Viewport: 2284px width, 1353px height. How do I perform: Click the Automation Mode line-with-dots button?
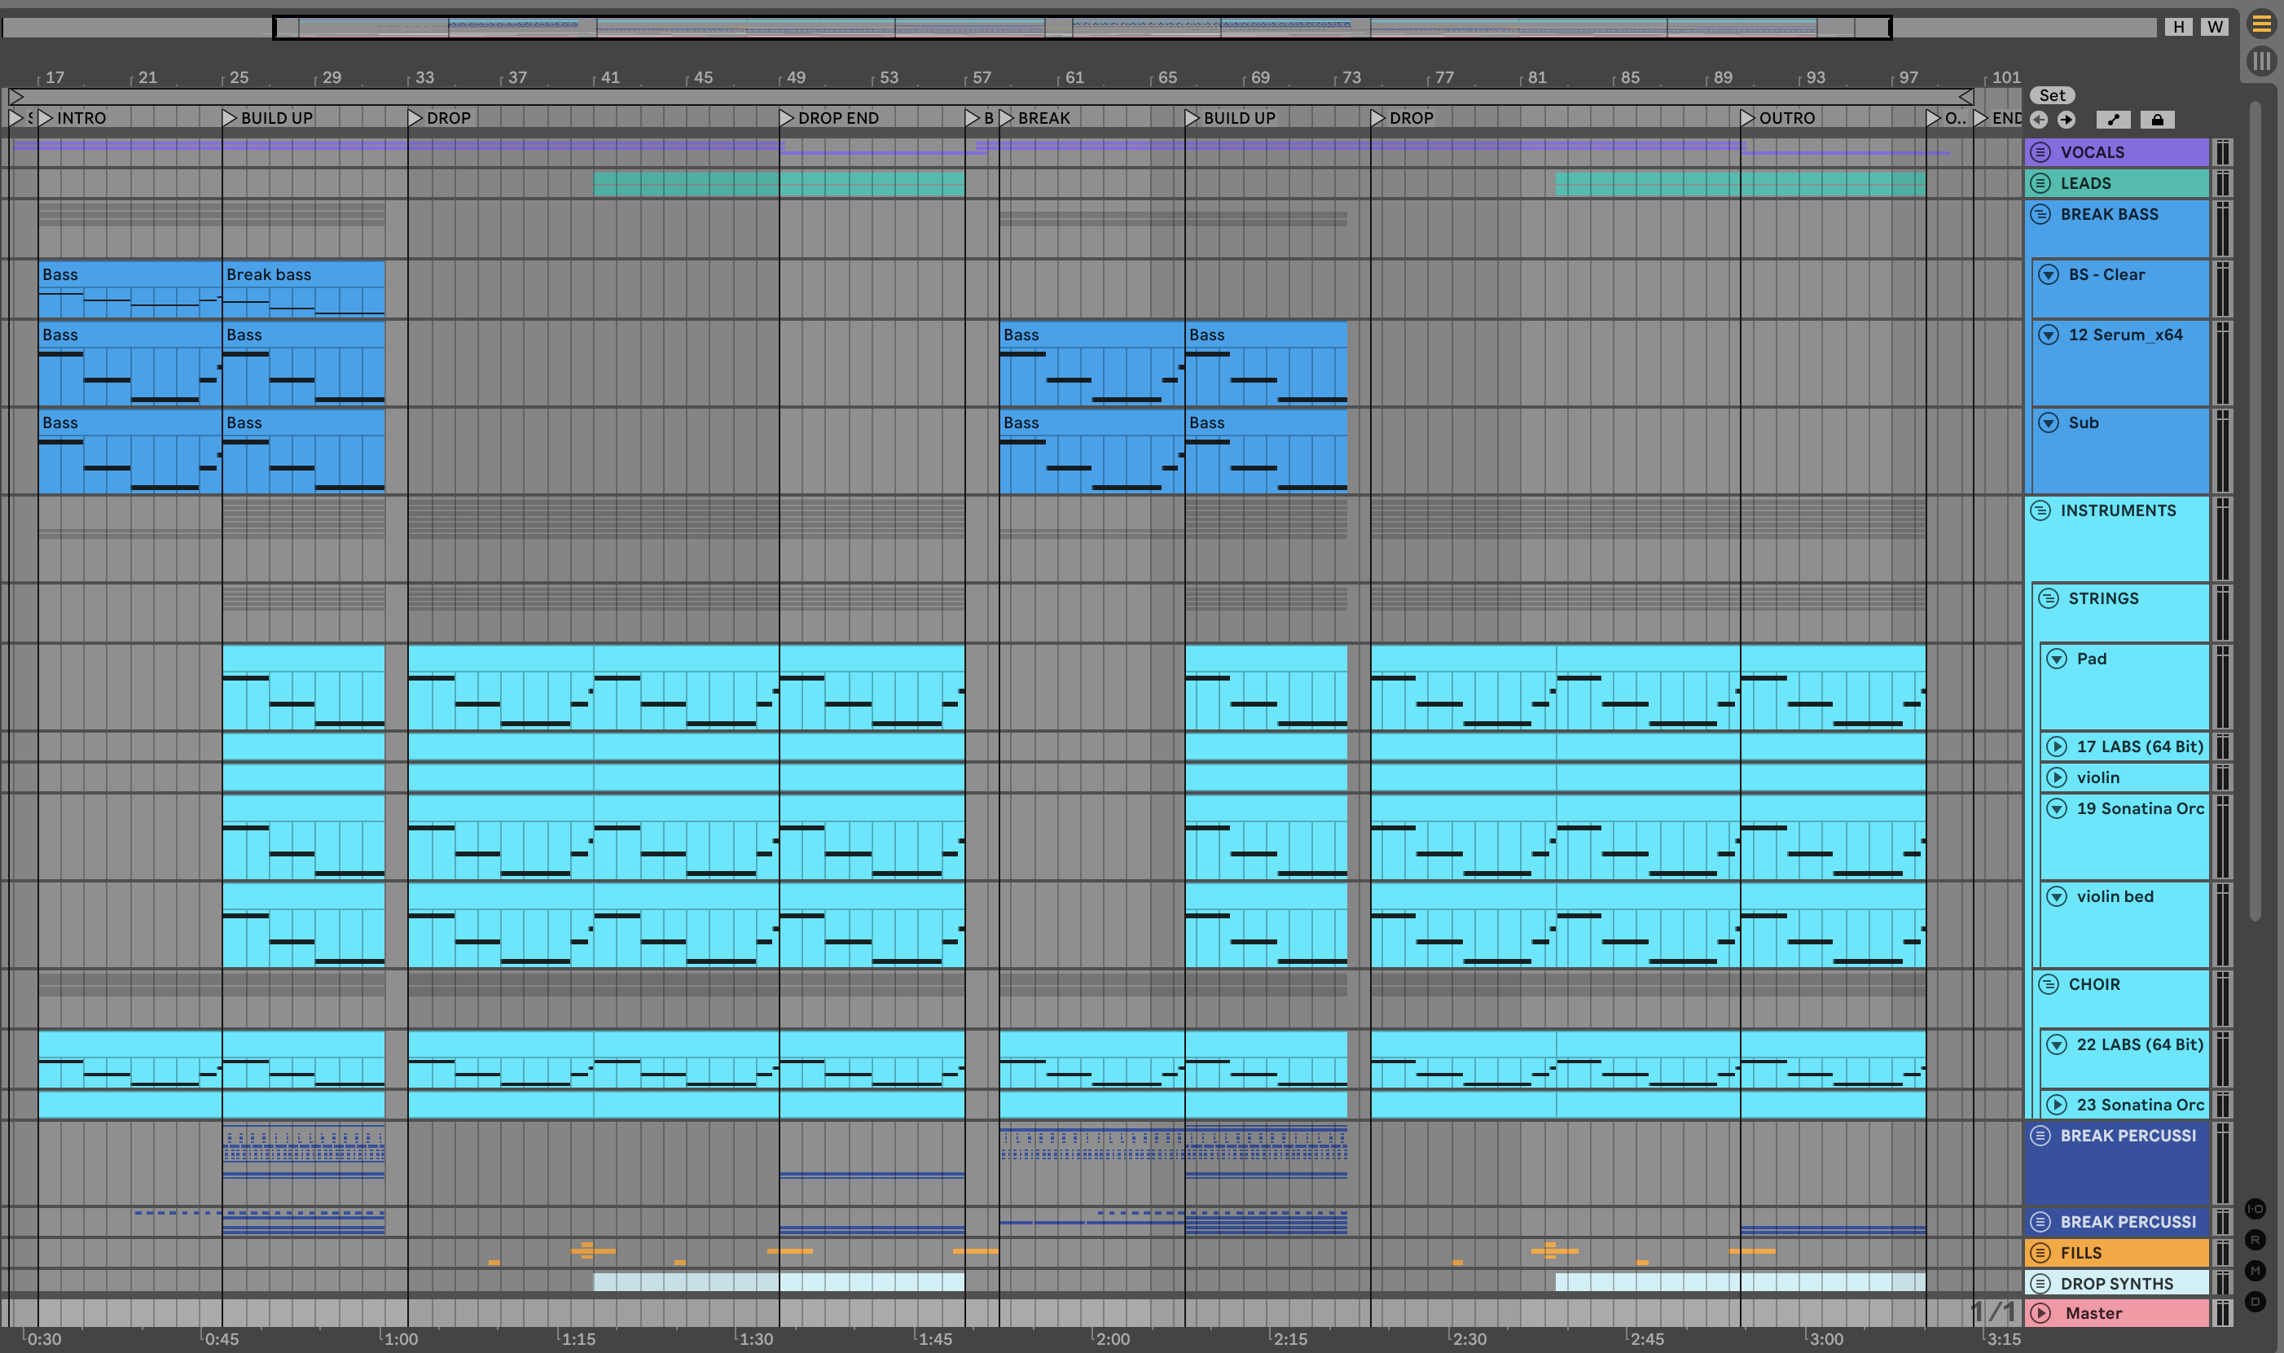[x=2112, y=120]
